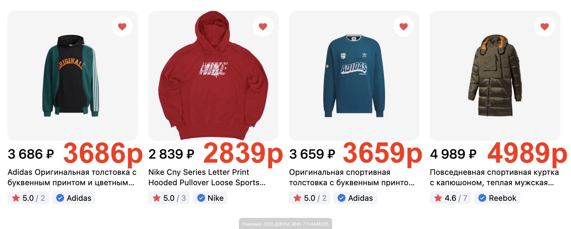The height and width of the screenshot is (229, 571).
Task: Toggle heart on red Nike hoodie
Action: coord(263,26)
